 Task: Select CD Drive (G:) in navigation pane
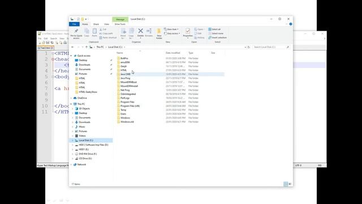tap(85, 159)
